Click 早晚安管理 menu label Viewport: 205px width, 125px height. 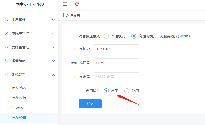pyautogui.click(x=20, y=33)
